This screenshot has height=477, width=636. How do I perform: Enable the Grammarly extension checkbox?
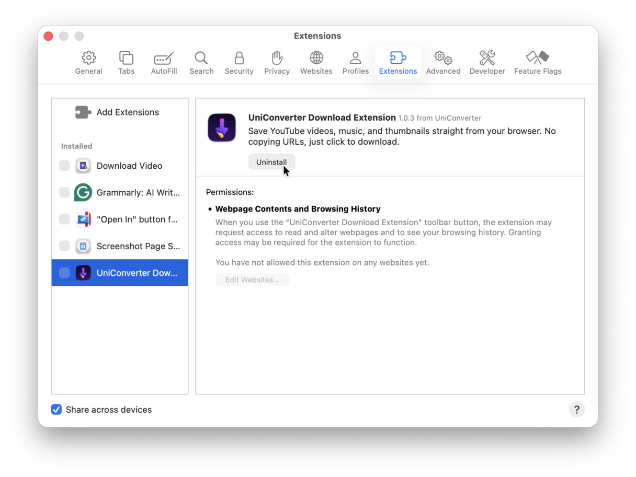tap(64, 192)
